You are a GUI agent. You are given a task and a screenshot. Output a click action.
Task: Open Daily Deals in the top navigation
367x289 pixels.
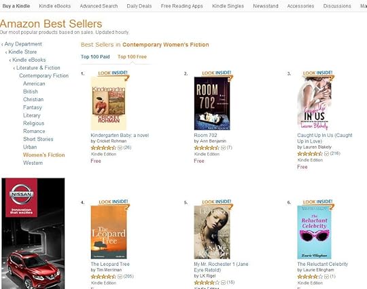pyautogui.click(x=139, y=6)
